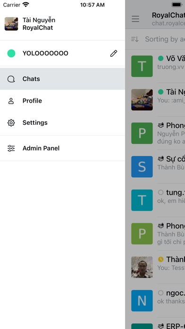
Task: Click the battery icon in status bar
Action: (177, 5)
